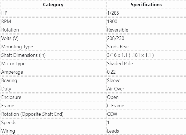Screen dimensions: 186x135
Task: Select the Mounting Type label
Action: pyautogui.click(x=17, y=47)
